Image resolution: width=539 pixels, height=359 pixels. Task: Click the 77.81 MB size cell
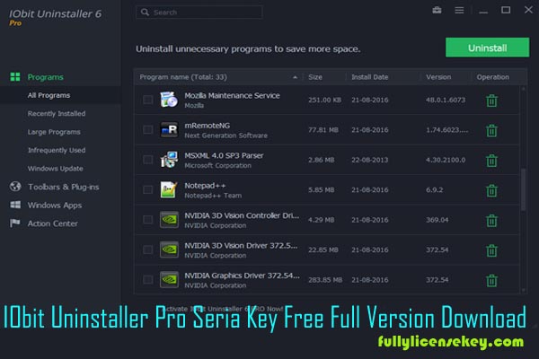click(x=323, y=130)
